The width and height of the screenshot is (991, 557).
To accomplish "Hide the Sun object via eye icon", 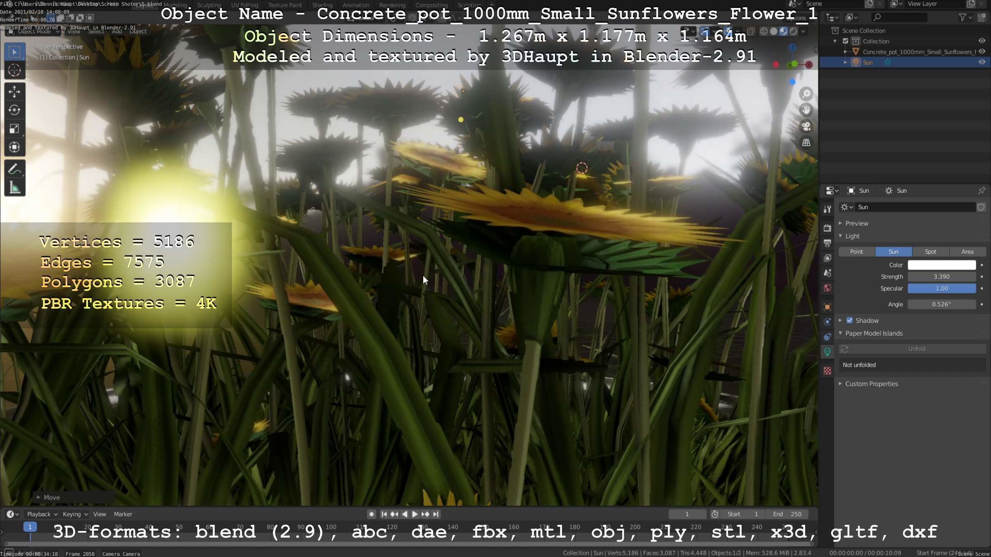I will click(982, 62).
